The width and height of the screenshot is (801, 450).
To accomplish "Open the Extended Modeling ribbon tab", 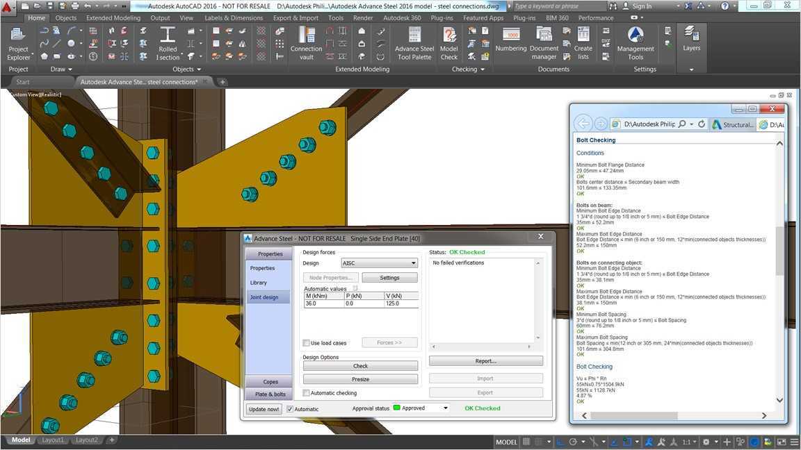I will 113,18.
